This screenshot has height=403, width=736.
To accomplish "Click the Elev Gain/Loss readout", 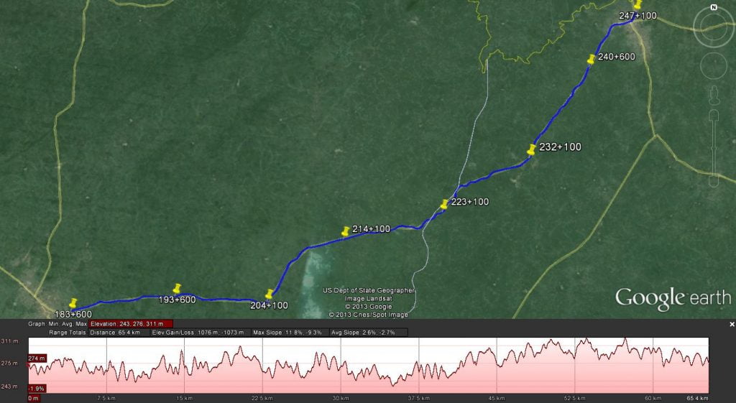I will point(201,333).
